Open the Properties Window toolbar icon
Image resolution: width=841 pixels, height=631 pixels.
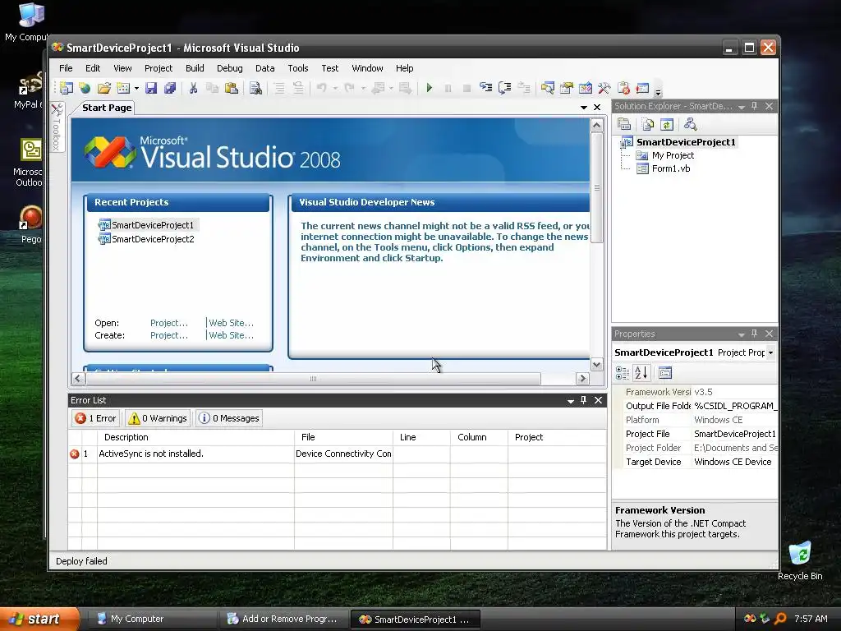tap(567, 88)
